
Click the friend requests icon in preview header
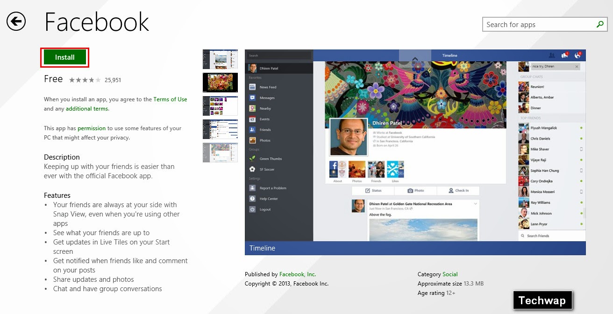(552, 56)
